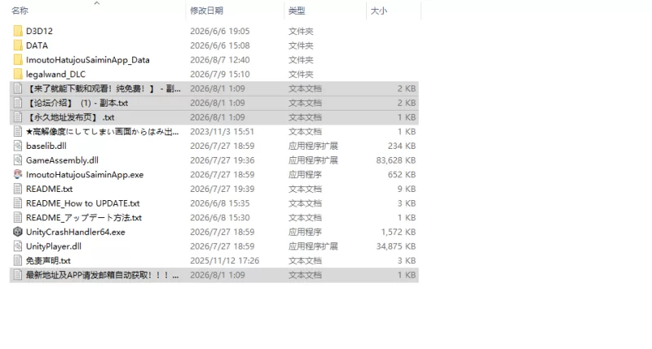Screen dimensions: 652x349
Task: Click the 【永久地址发布页】.txt document icon
Action: tap(17, 117)
